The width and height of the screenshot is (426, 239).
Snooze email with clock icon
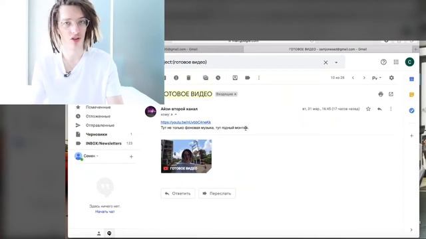point(218,78)
